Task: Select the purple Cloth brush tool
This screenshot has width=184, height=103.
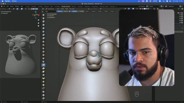Action: pos(43,95)
